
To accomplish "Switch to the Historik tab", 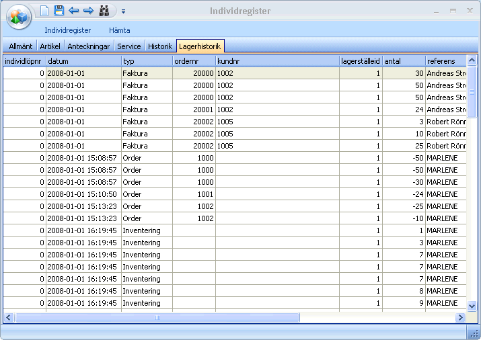I will [x=160, y=46].
